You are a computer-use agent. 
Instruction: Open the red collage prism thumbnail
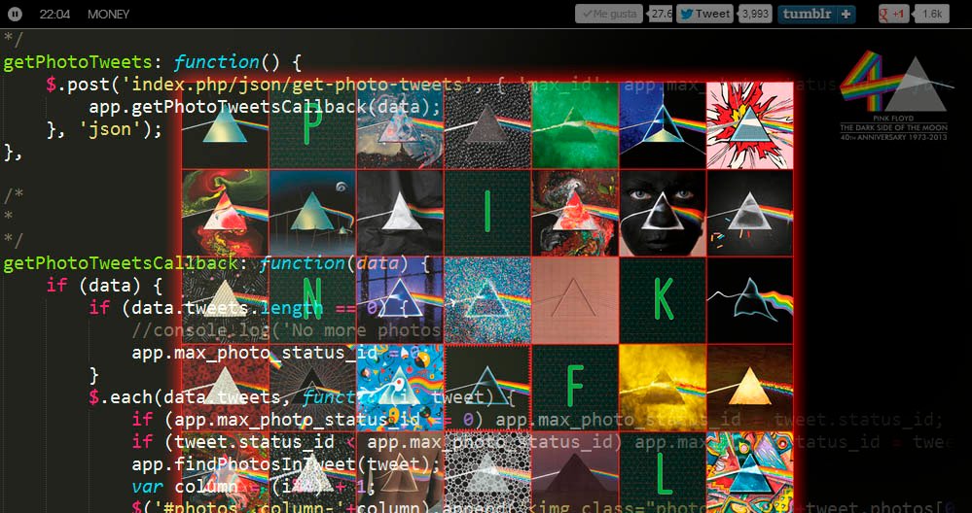[x=575, y=213]
